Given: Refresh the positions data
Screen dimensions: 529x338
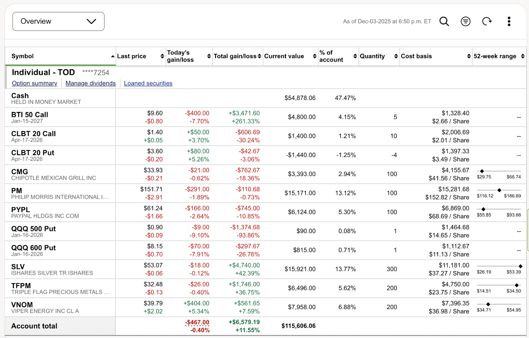Looking at the screenshot, I should pyautogui.click(x=487, y=21).
